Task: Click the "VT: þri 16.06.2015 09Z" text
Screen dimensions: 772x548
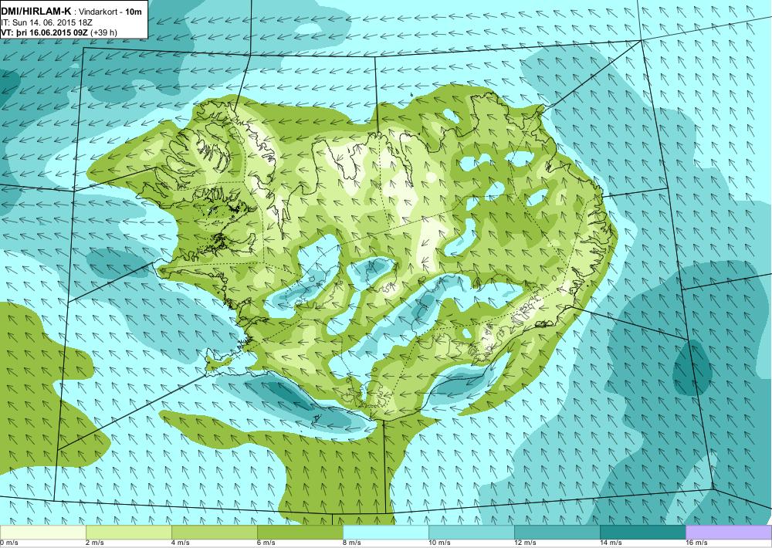Action: 46,33
